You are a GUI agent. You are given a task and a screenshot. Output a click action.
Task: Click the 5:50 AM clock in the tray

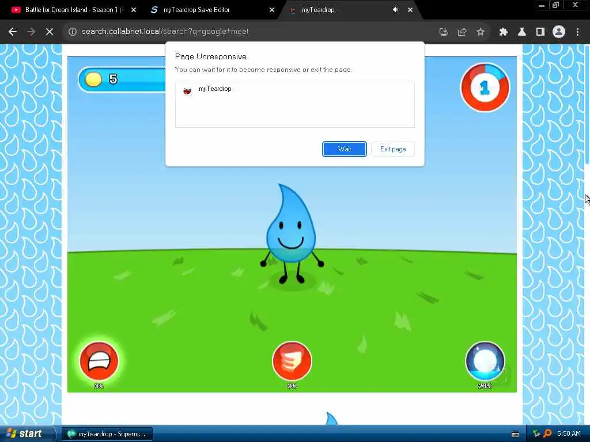pyautogui.click(x=569, y=434)
